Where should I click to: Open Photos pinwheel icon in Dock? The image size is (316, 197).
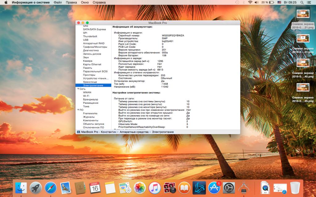[140, 188]
